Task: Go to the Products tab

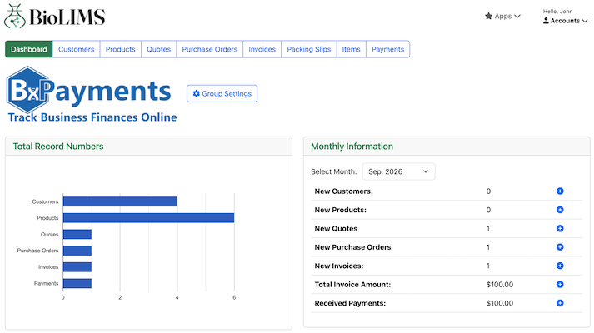Action: tap(121, 49)
